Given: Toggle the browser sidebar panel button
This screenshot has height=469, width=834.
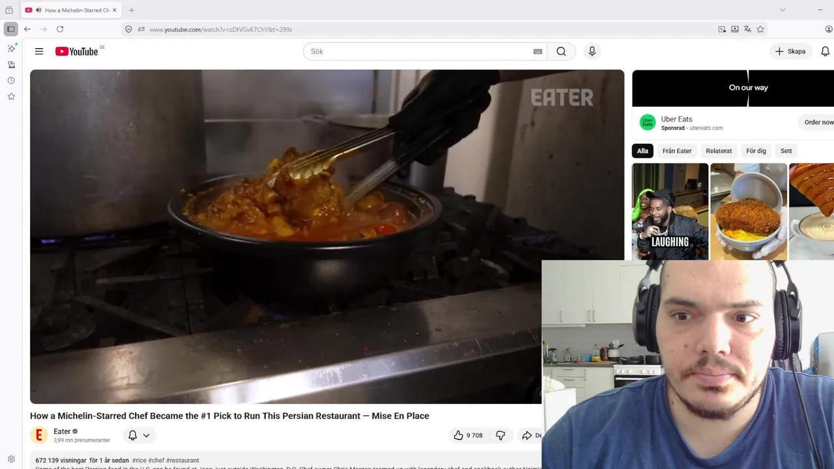Looking at the screenshot, I should [10, 29].
